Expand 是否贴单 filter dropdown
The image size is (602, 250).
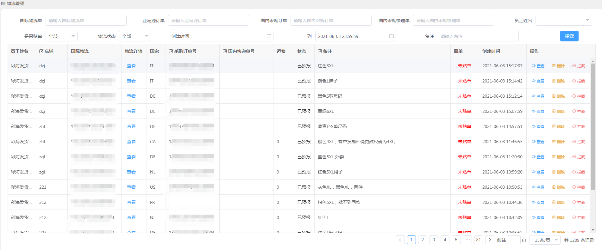click(x=61, y=36)
